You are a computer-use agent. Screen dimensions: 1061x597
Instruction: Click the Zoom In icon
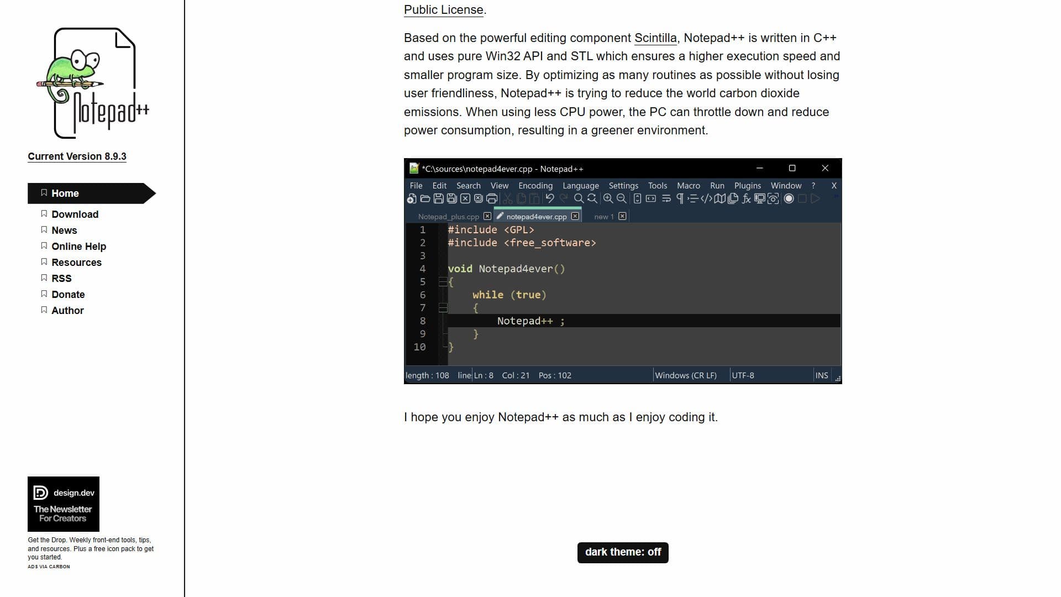[608, 198]
